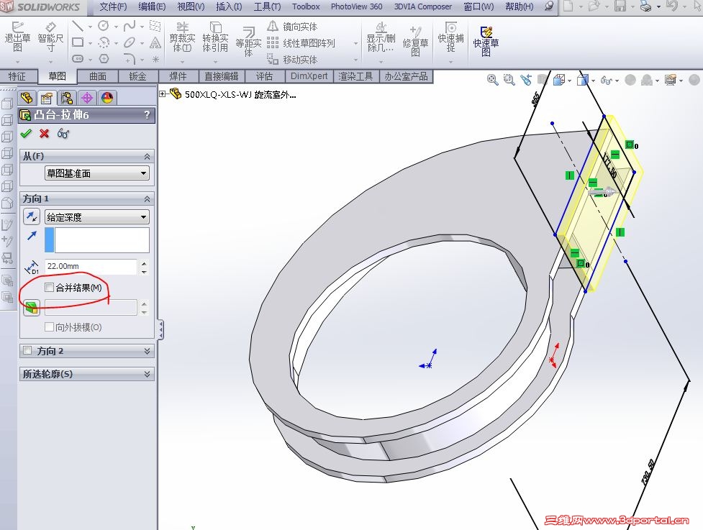The image size is (703, 530).
Task: Click the reverse direction button
Action: click(32, 217)
